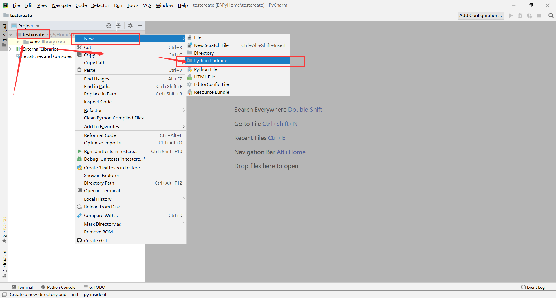Image resolution: width=556 pixels, height=298 pixels.
Task: Open the Refactor menu in menu bar
Action: 100,5
